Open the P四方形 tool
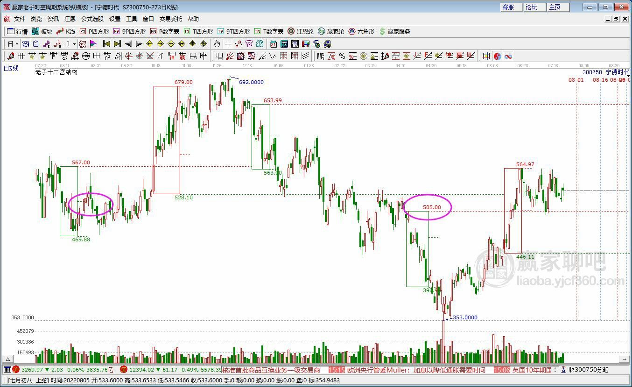Viewport: 632px width, 387px height. pos(94,31)
